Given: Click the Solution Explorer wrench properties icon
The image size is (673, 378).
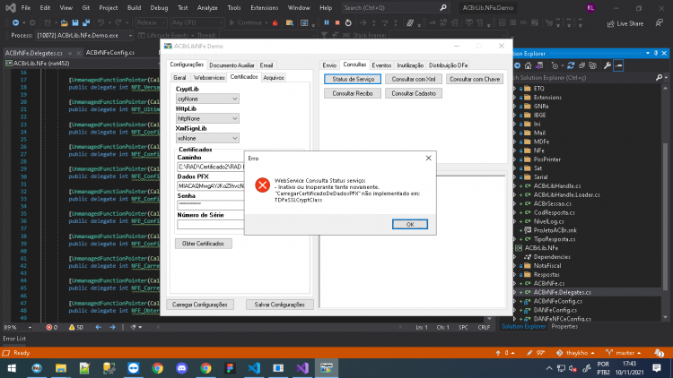Looking at the screenshot, I should pyautogui.click(x=607, y=65).
